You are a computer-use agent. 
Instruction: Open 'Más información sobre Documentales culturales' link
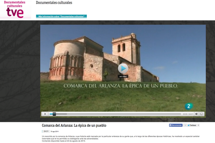pyautogui.click(x=61, y=16)
